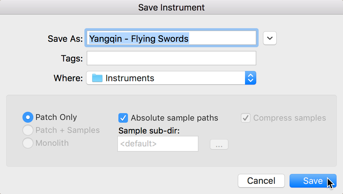Select the Patch Only radio button
Image resolution: width=343 pixels, height=194 pixels.
click(x=28, y=118)
